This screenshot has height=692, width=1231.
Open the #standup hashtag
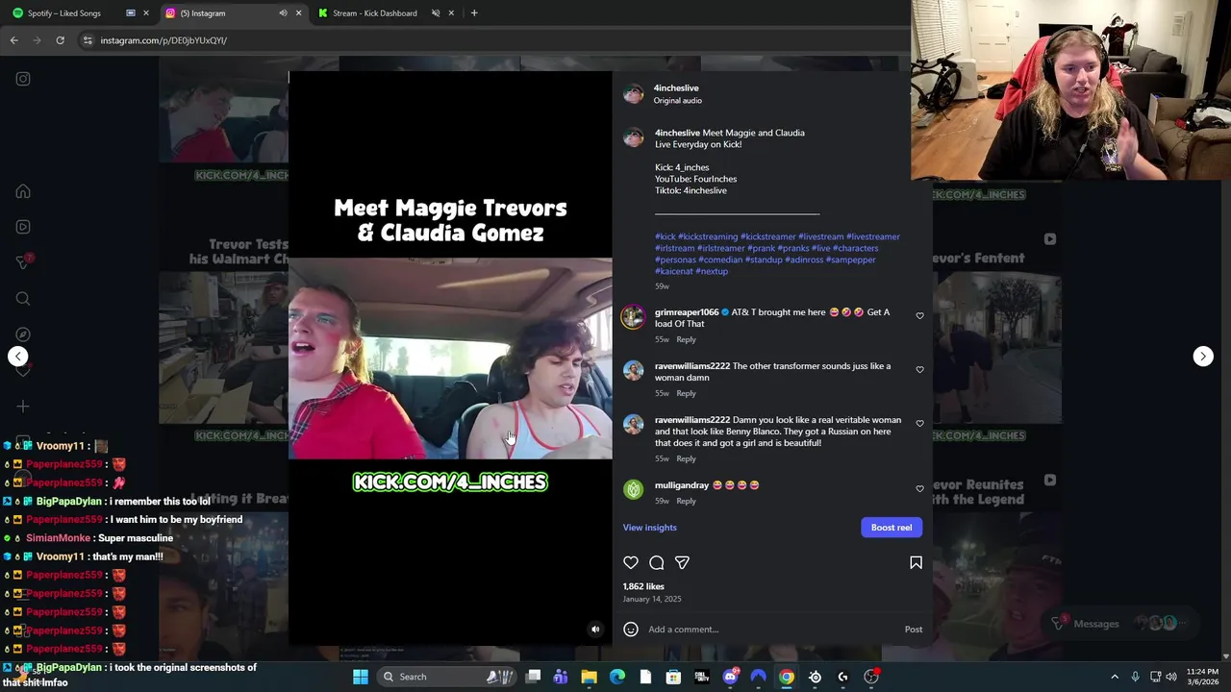[x=764, y=259]
